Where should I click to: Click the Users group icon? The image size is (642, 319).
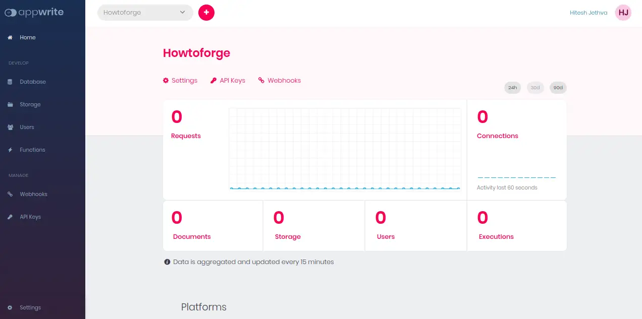[10, 127]
